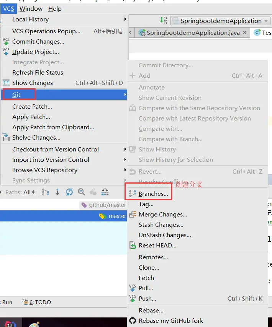Expand Browse VCS Repository submenu
Screen dimensions: 272x327
coord(64,170)
